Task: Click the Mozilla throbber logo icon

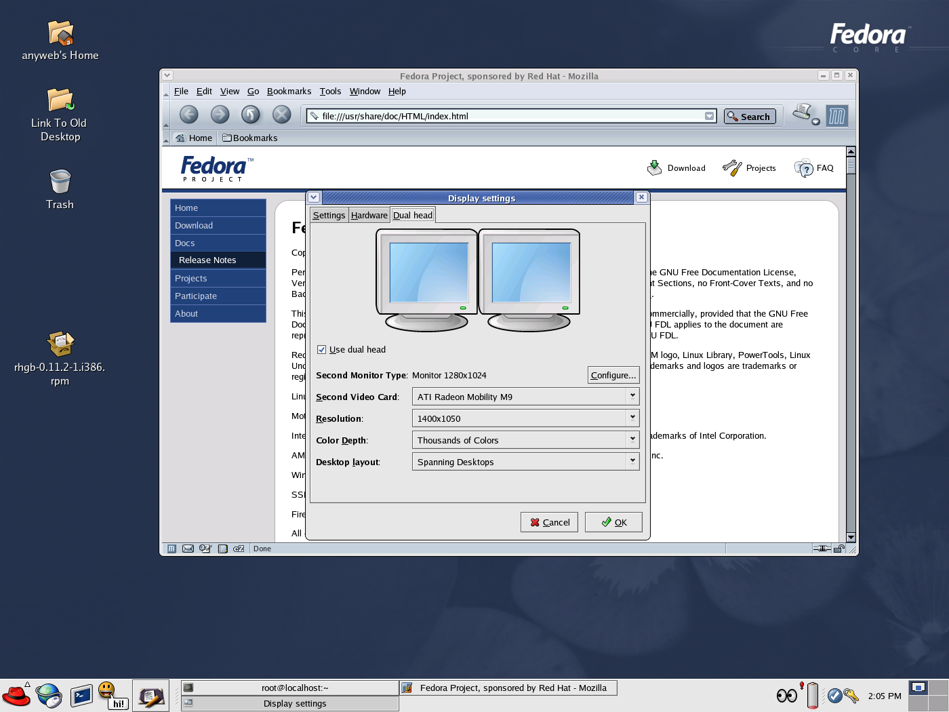Action: point(837,116)
